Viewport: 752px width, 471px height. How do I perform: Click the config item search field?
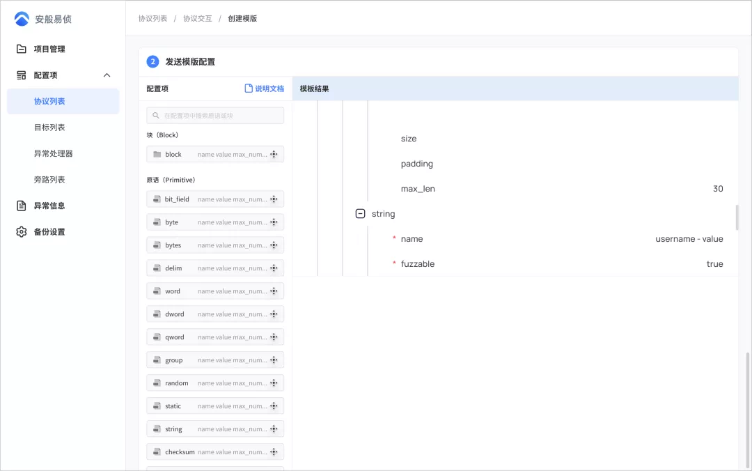click(x=215, y=116)
